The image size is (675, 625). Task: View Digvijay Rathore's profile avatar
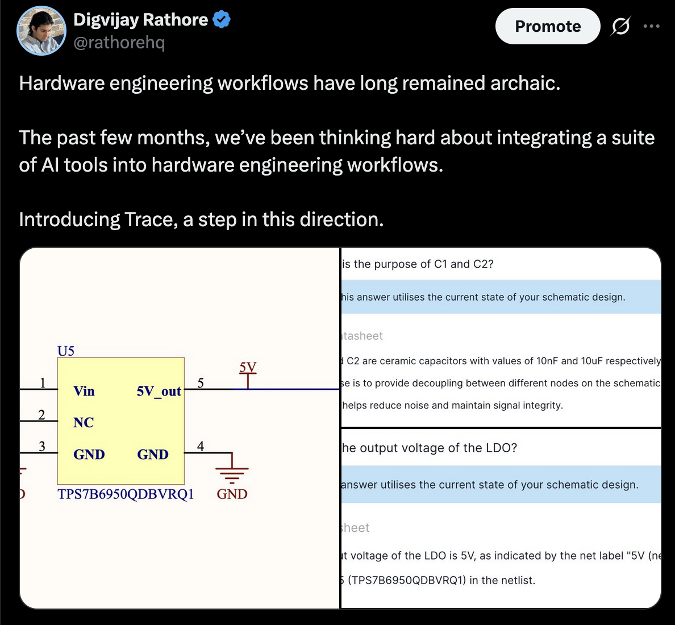coord(41,31)
